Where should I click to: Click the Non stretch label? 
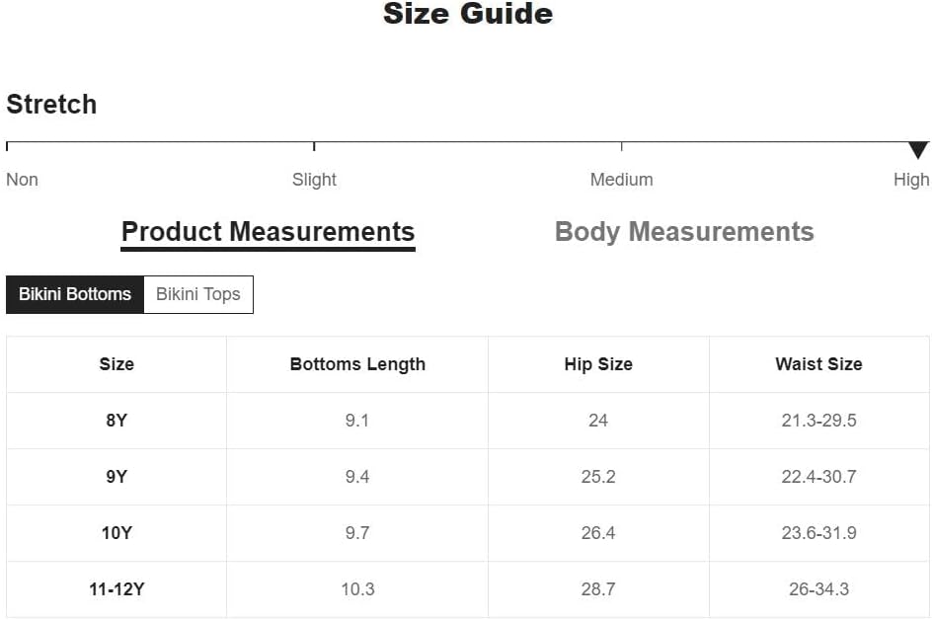pyautogui.click(x=22, y=180)
